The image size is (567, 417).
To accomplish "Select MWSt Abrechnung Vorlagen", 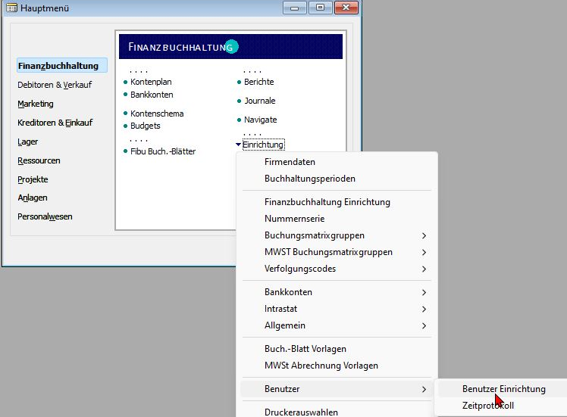I will 337,366.
